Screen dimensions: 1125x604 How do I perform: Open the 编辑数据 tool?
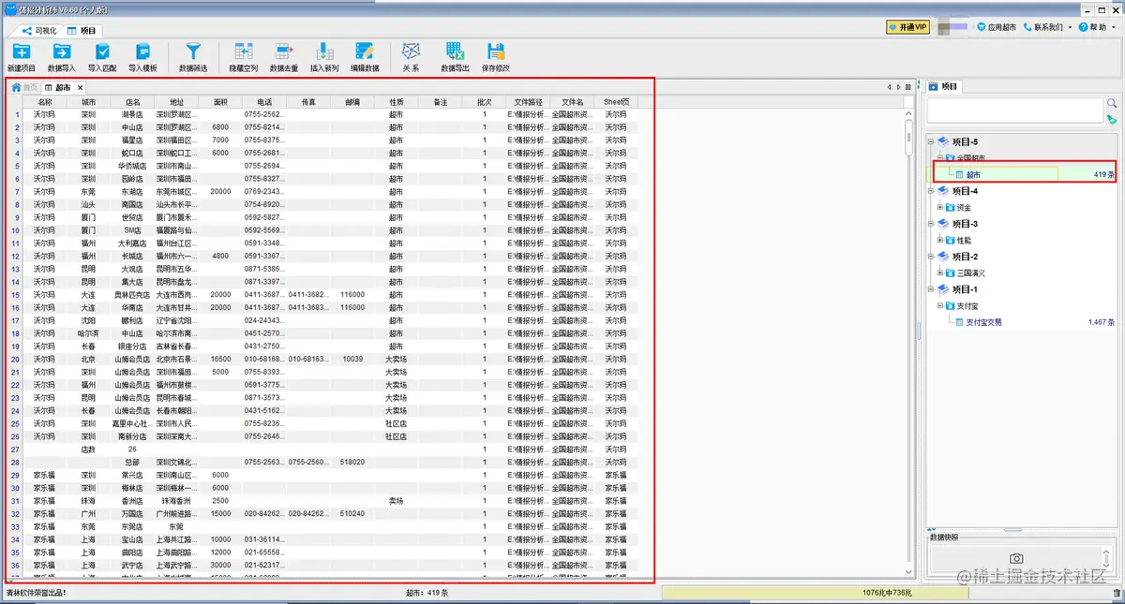click(365, 57)
